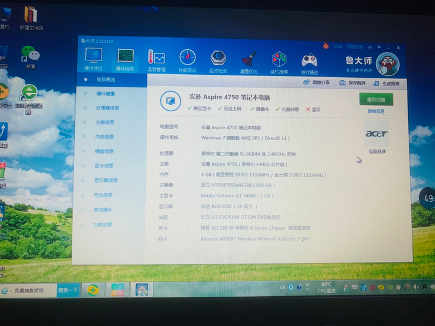The image size is (435, 326).
Task: Select 电脑概览 in the sidebar
Action: coord(112,80)
